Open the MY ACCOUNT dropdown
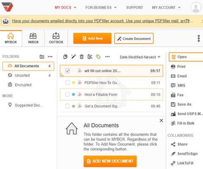203x169 pixels. click(x=166, y=7)
